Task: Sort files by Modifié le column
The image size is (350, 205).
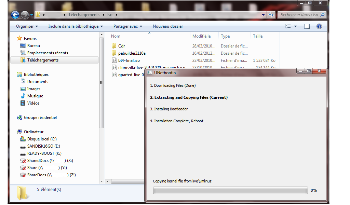Action: point(201,36)
